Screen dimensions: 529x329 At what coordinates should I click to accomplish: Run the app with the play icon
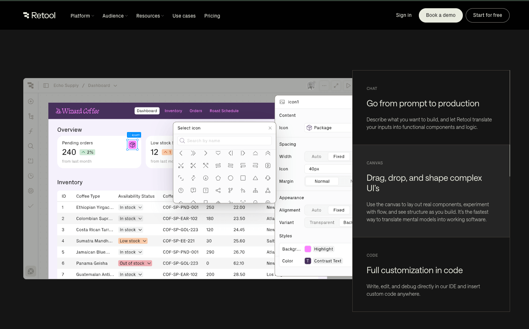tap(348, 85)
